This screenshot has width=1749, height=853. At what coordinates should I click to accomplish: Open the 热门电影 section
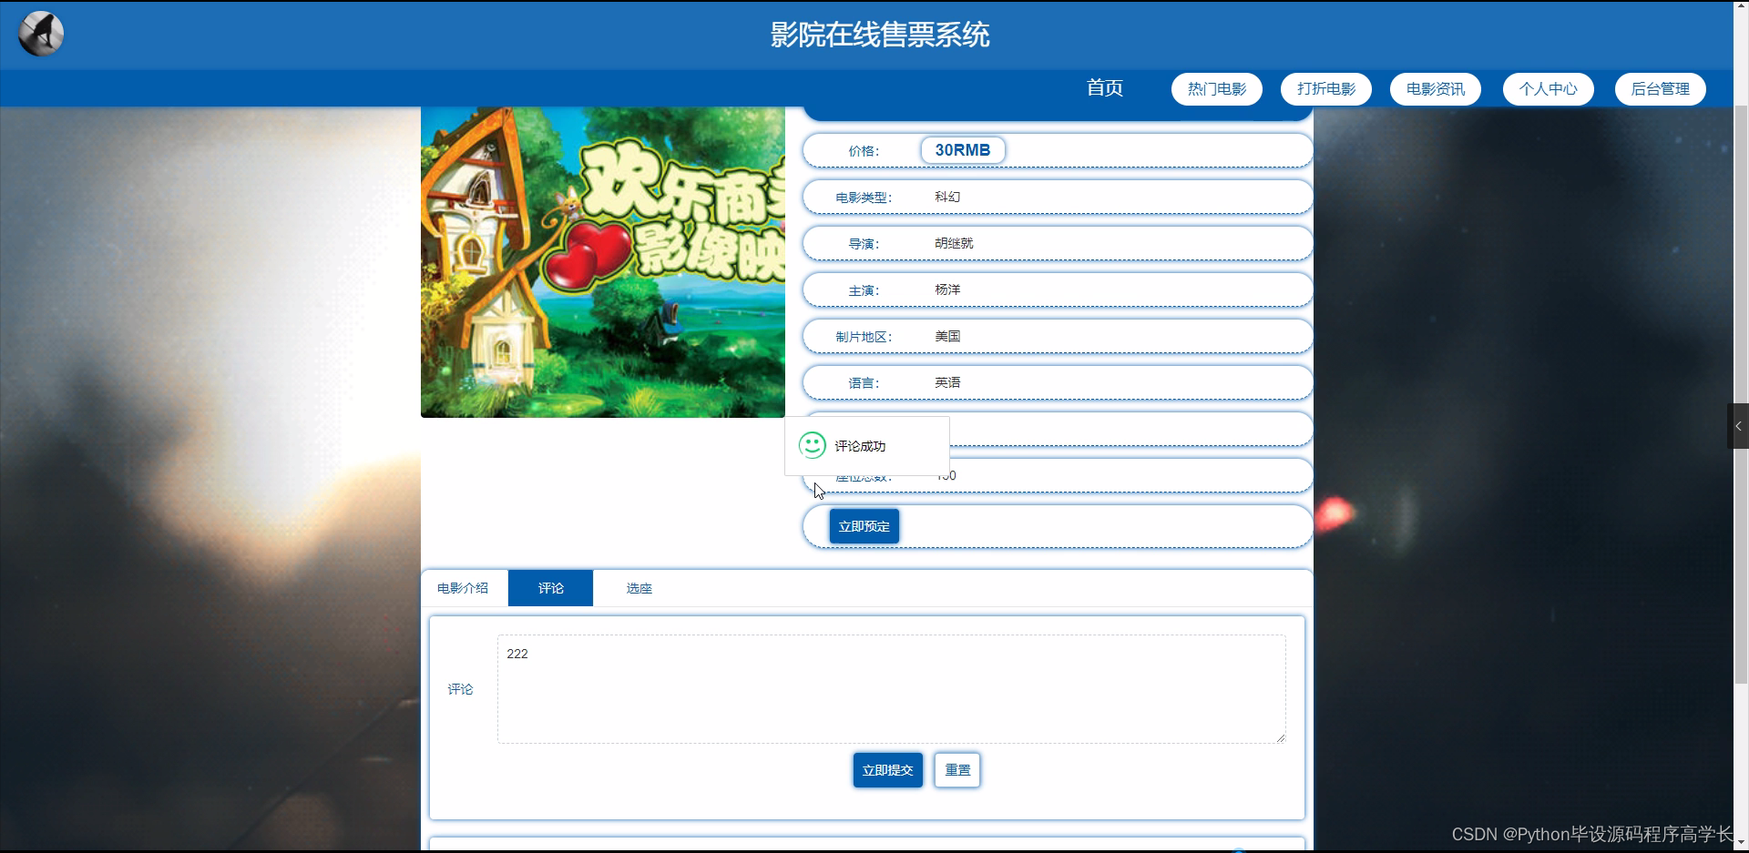click(1215, 88)
